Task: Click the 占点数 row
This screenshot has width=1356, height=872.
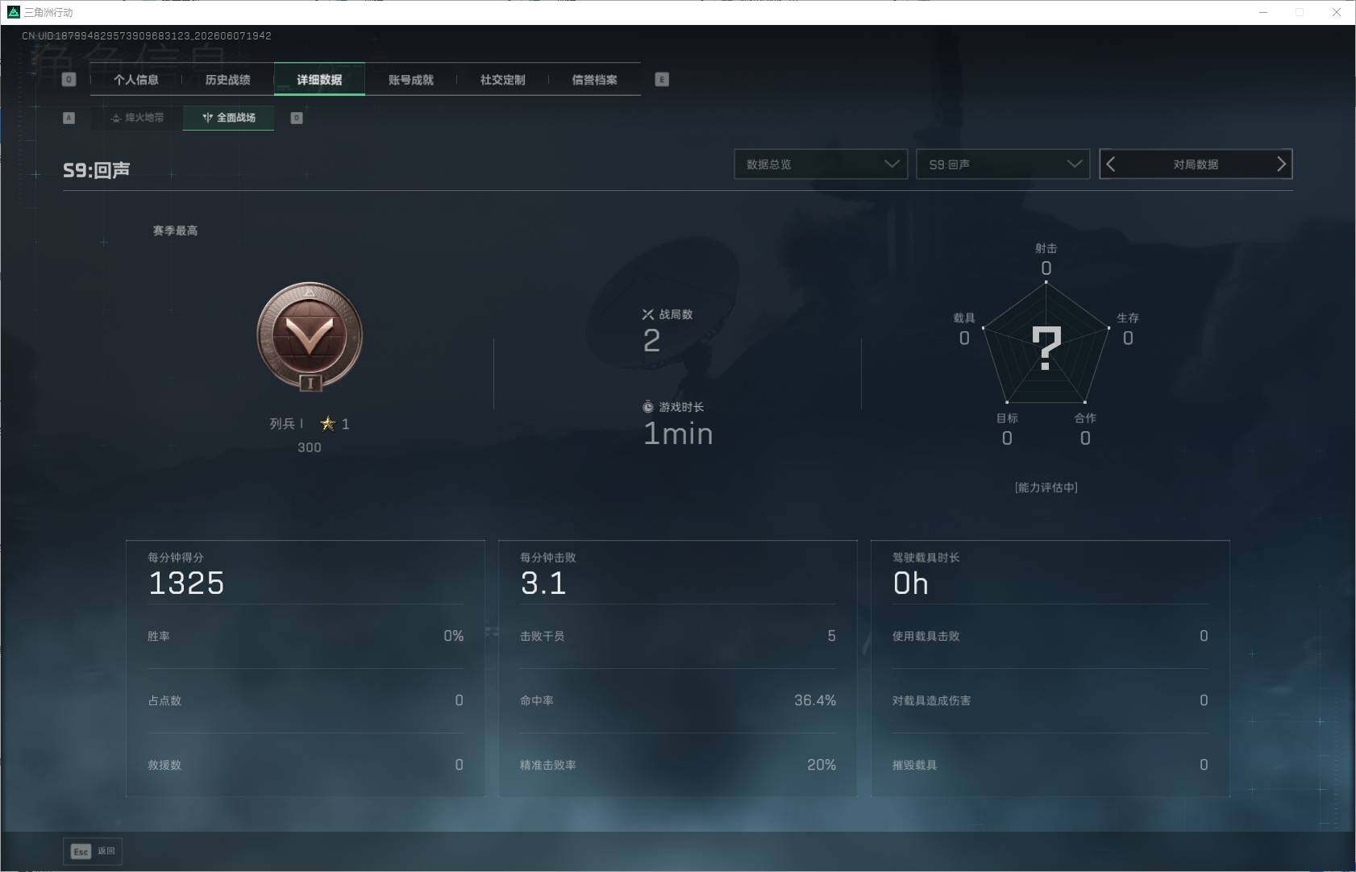Action: (306, 700)
